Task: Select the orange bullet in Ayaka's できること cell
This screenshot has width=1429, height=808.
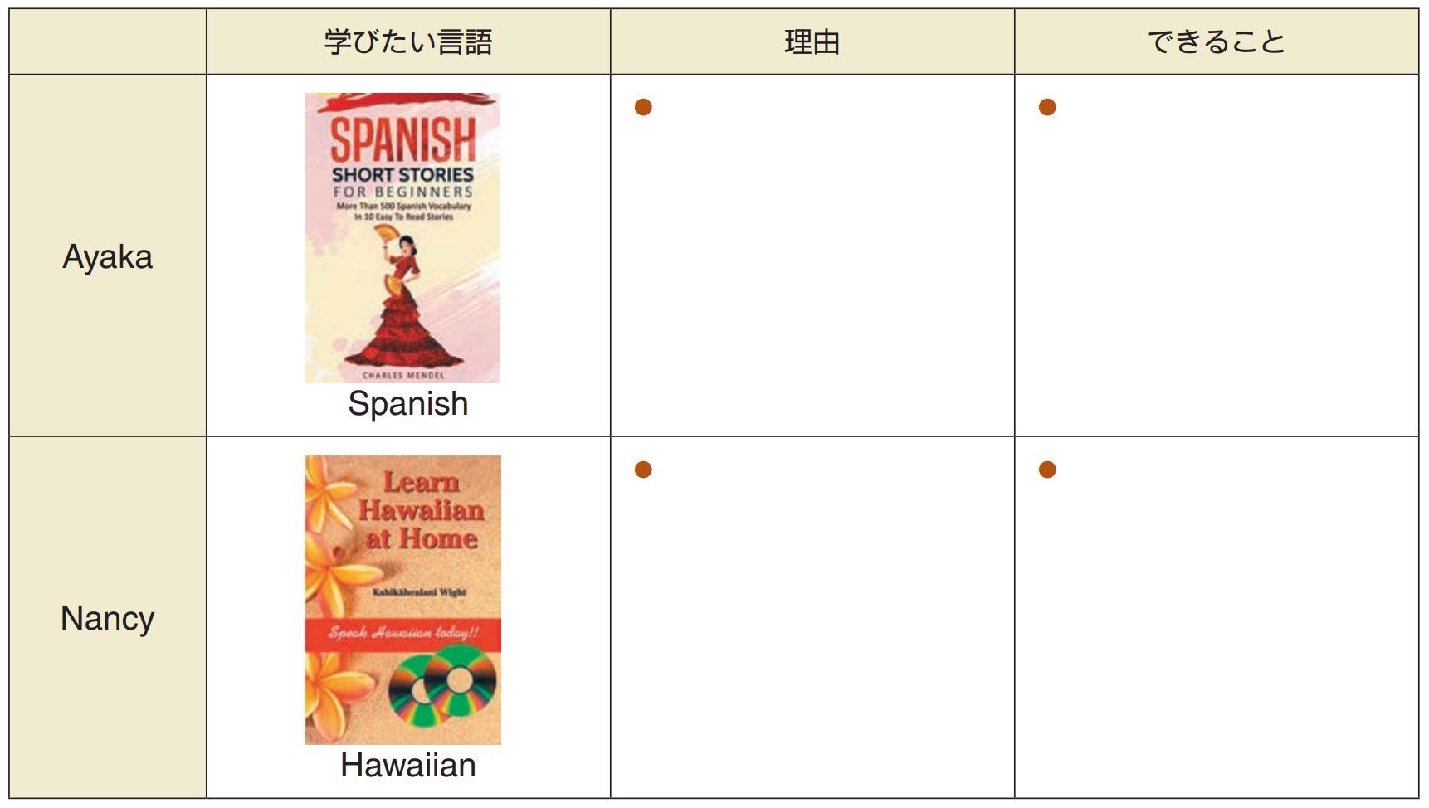Action: (1047, 107)
